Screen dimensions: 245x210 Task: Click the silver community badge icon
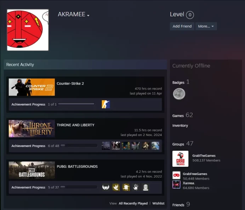179,94
